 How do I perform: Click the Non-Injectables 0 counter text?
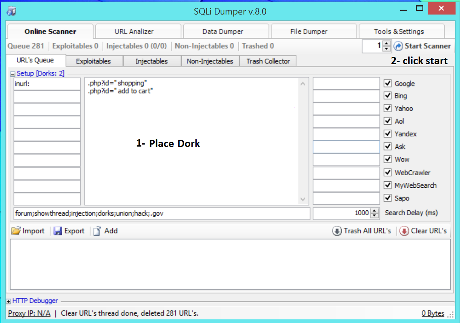(204, 46)
